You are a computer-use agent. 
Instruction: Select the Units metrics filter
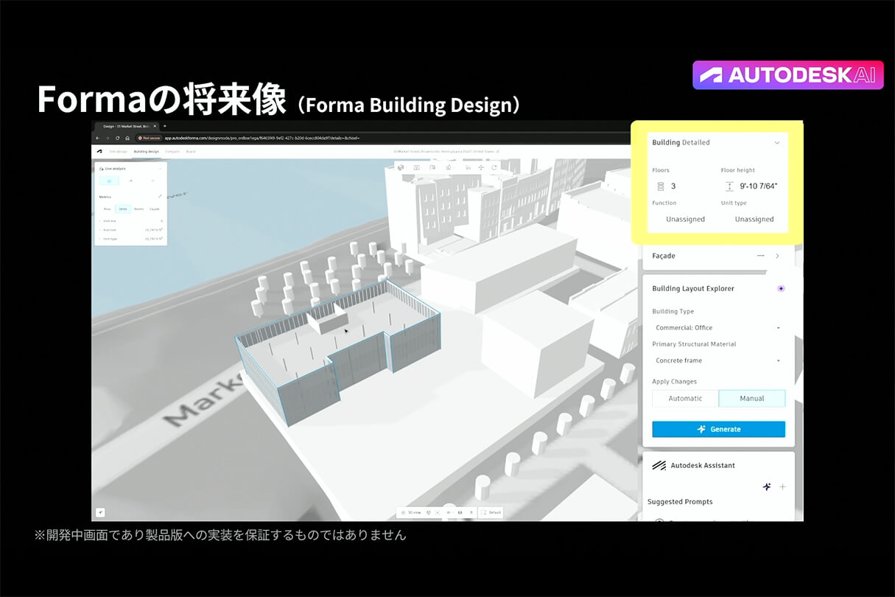123,209
